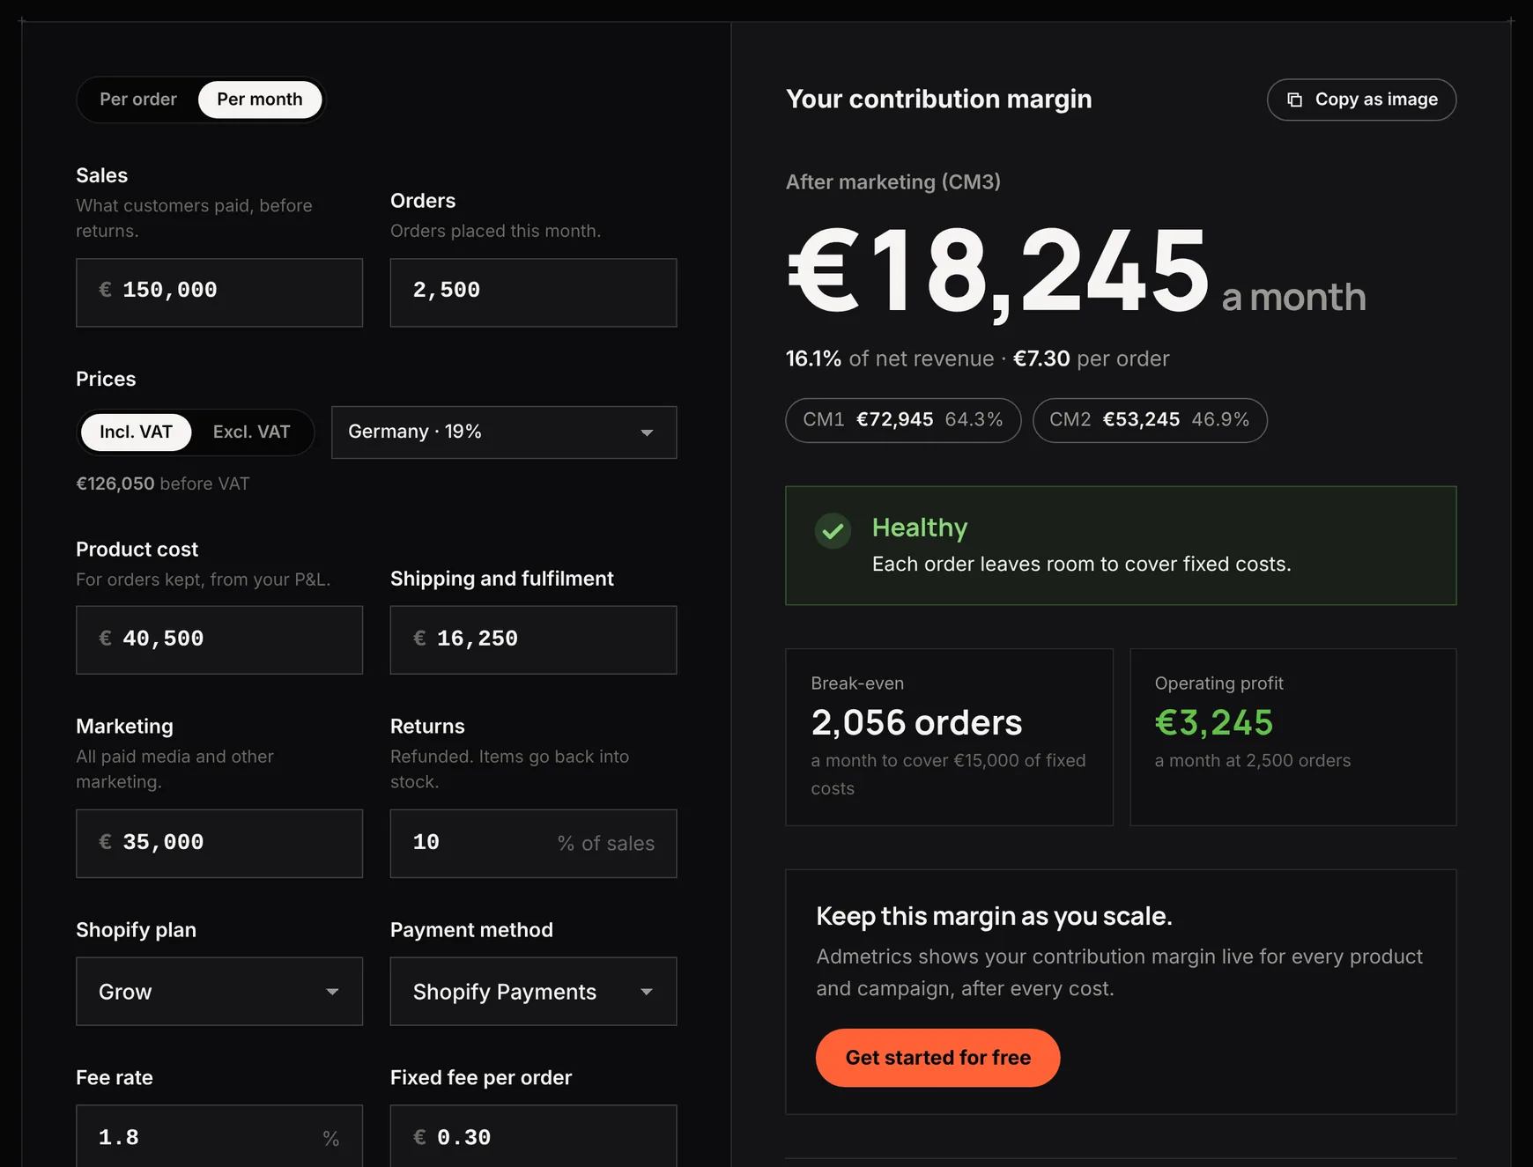This screenshot has width=1533, height=1167.
Task: Open the Shopify plan Grow dropdown
Action: pyautogui.click(x=219, y=992)
